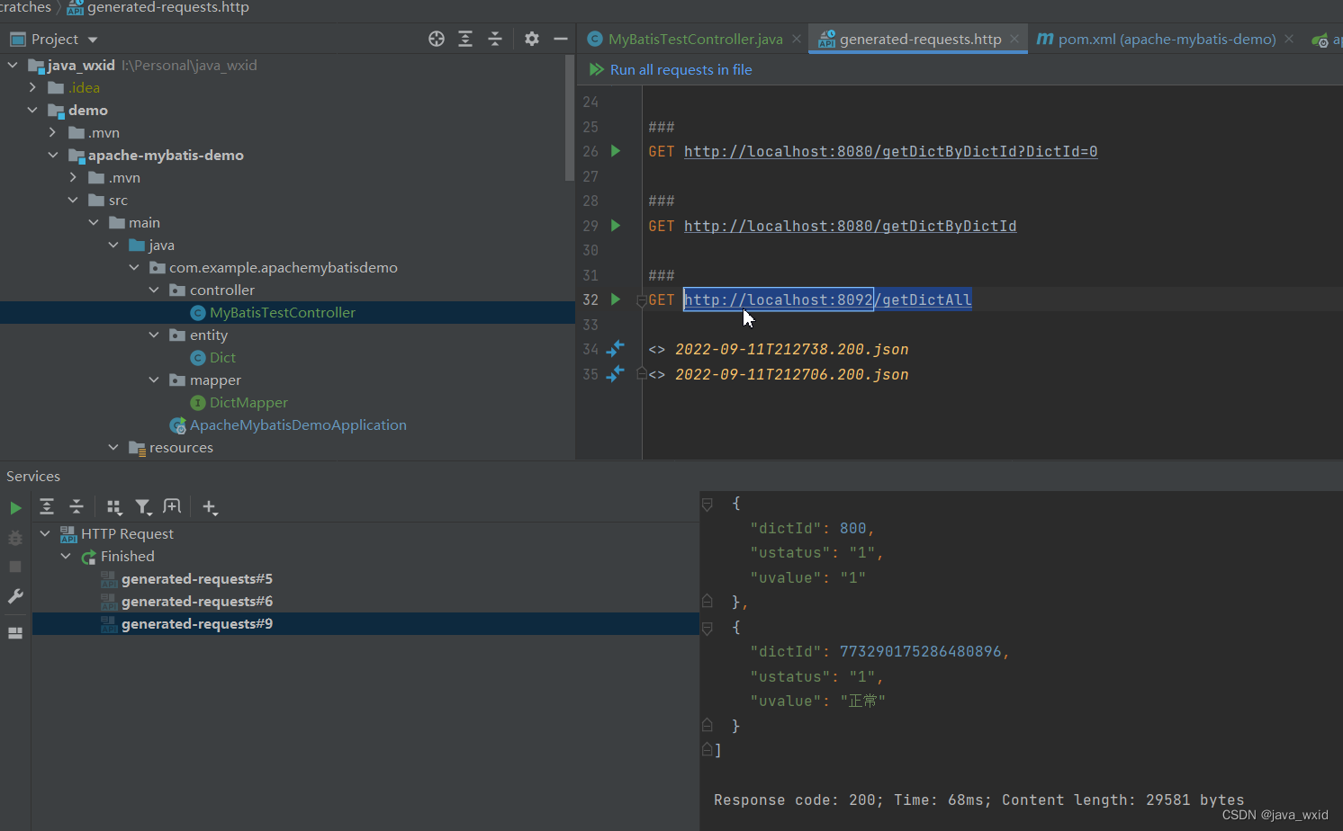Open 2022-09-11T212706.200.json response file

click(x=791, y=374)
